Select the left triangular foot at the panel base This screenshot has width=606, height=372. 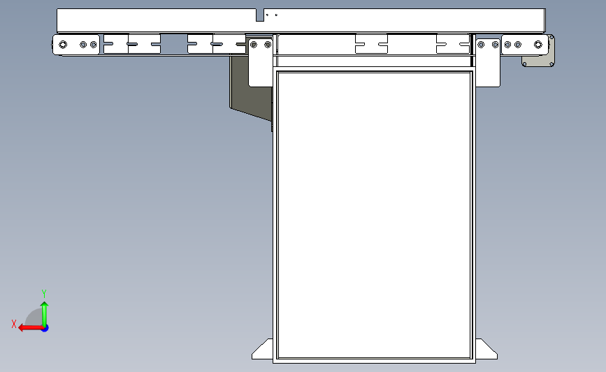click(x=262, y=349)
